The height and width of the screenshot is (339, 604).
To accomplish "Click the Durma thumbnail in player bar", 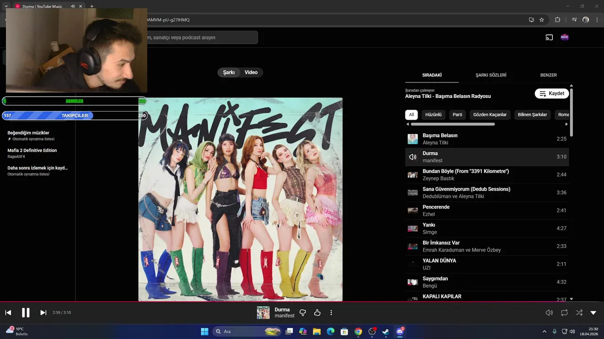I will tap(263, 313).
